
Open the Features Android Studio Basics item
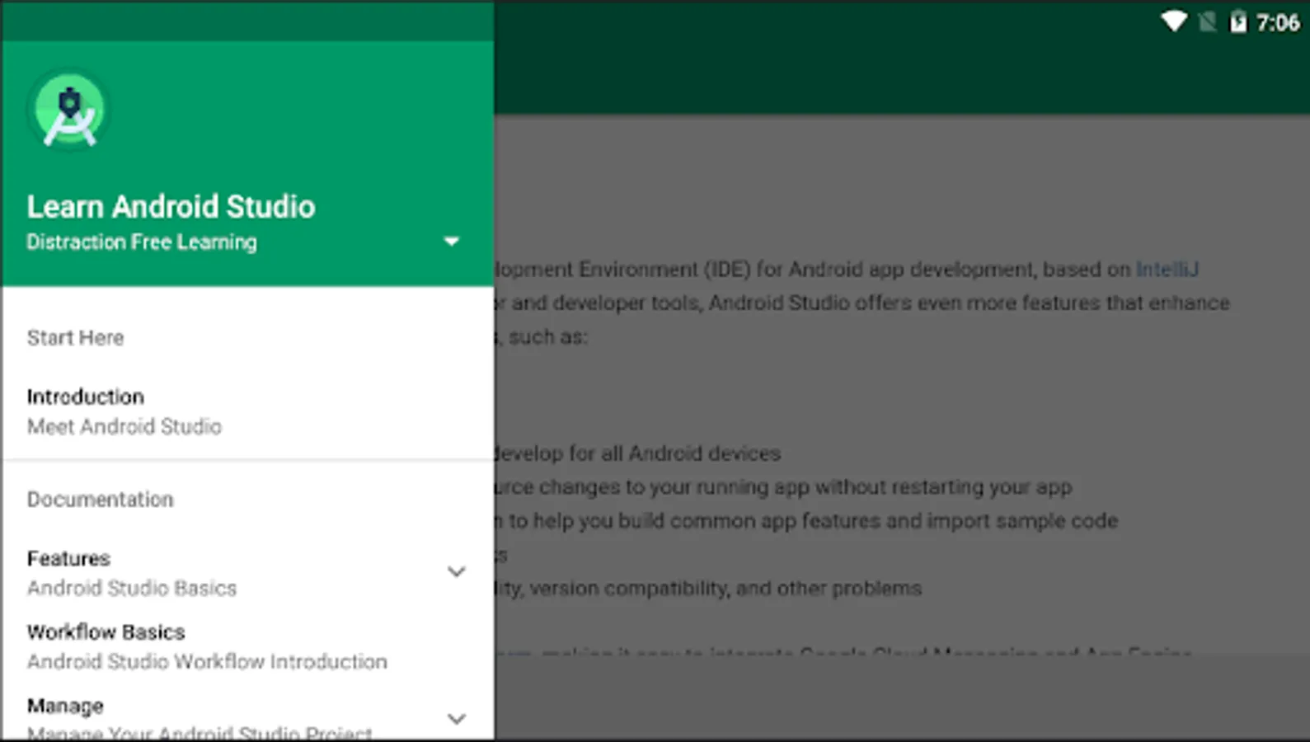click(x=247, y=573)
